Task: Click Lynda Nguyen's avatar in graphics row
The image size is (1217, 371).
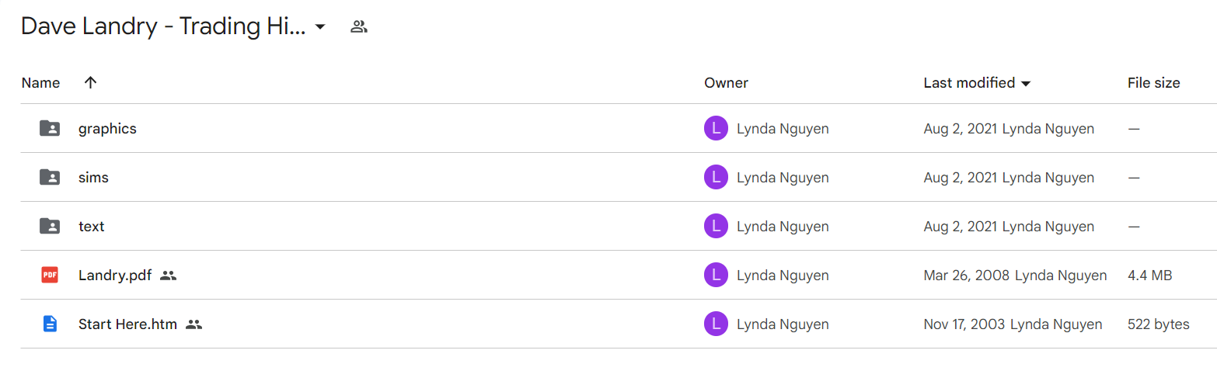Action: pyautogui.click(x=716, y=129)
